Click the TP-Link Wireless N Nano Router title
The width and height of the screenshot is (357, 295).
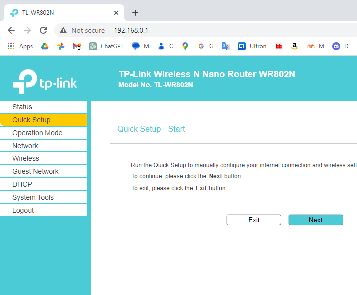[x=207, y=74]
